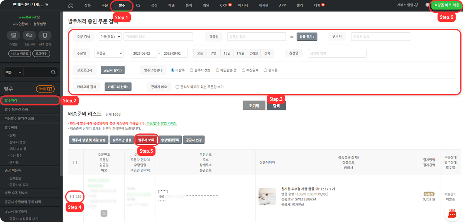Image resolution: width=463 pixels, height=222 pixels.
Task: Select the 미발주 radio option
Action: 172,70
